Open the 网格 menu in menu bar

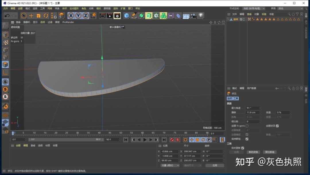tap(50, 9)
